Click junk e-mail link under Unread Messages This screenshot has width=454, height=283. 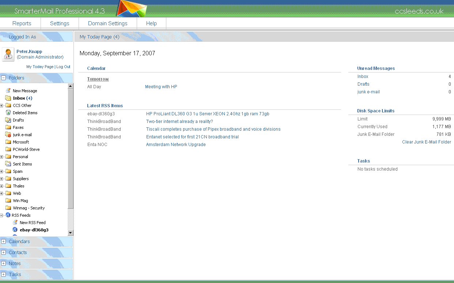pyautogui.click(x=368, y=92)
